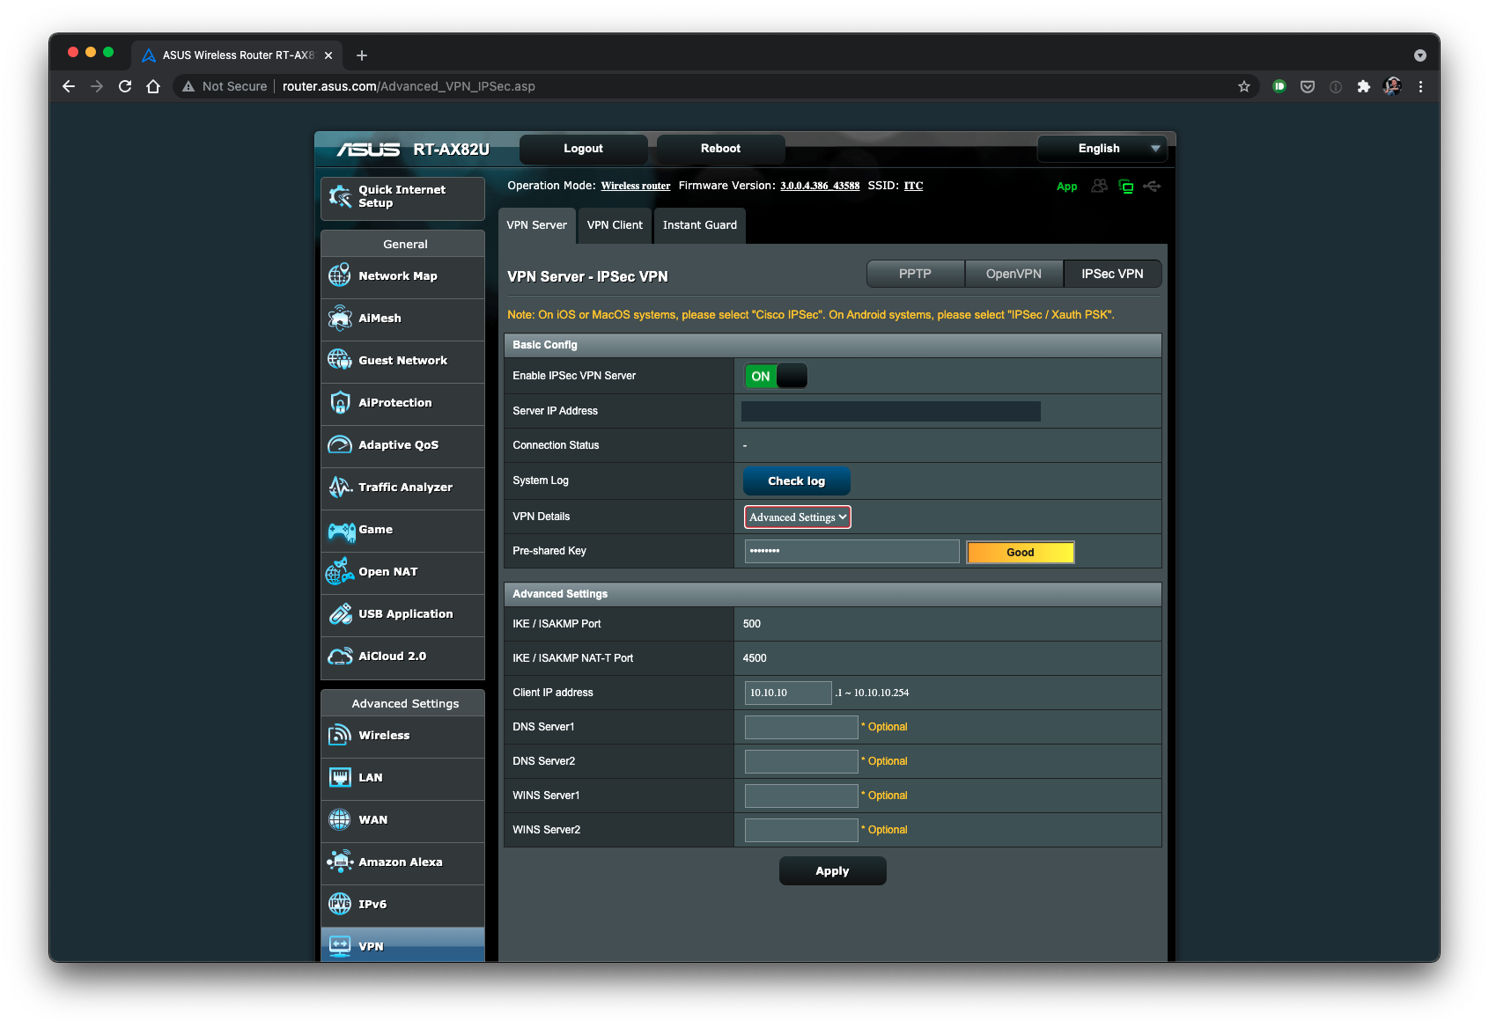Open the Traffic Analyzer icon
This screenshot has height=1027, width=1489.
click(x=340, y=488)
